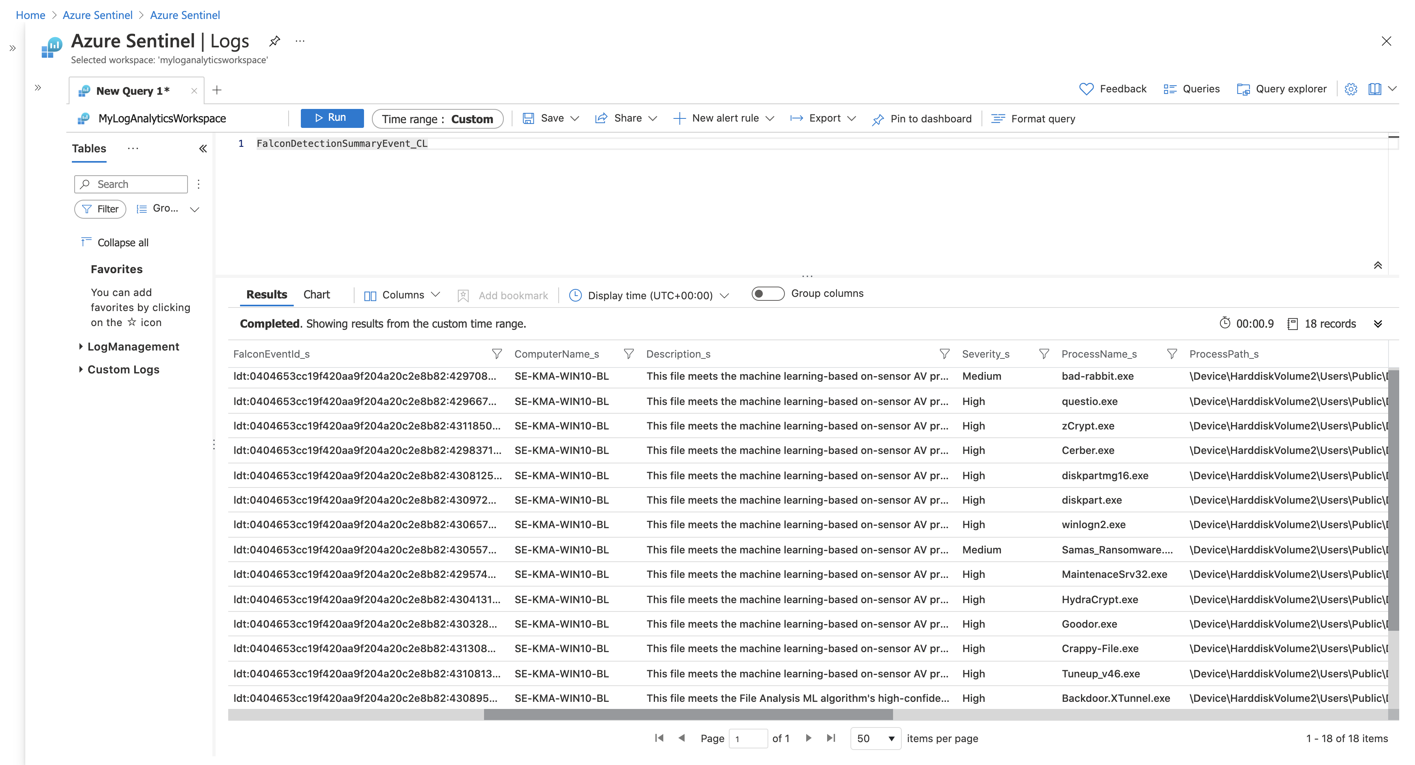Click the page number input
This screenshot has width=1415, height=765.
coord(748,739)
